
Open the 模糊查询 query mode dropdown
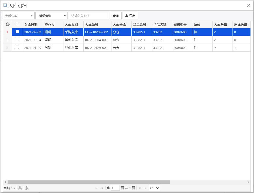52,16
